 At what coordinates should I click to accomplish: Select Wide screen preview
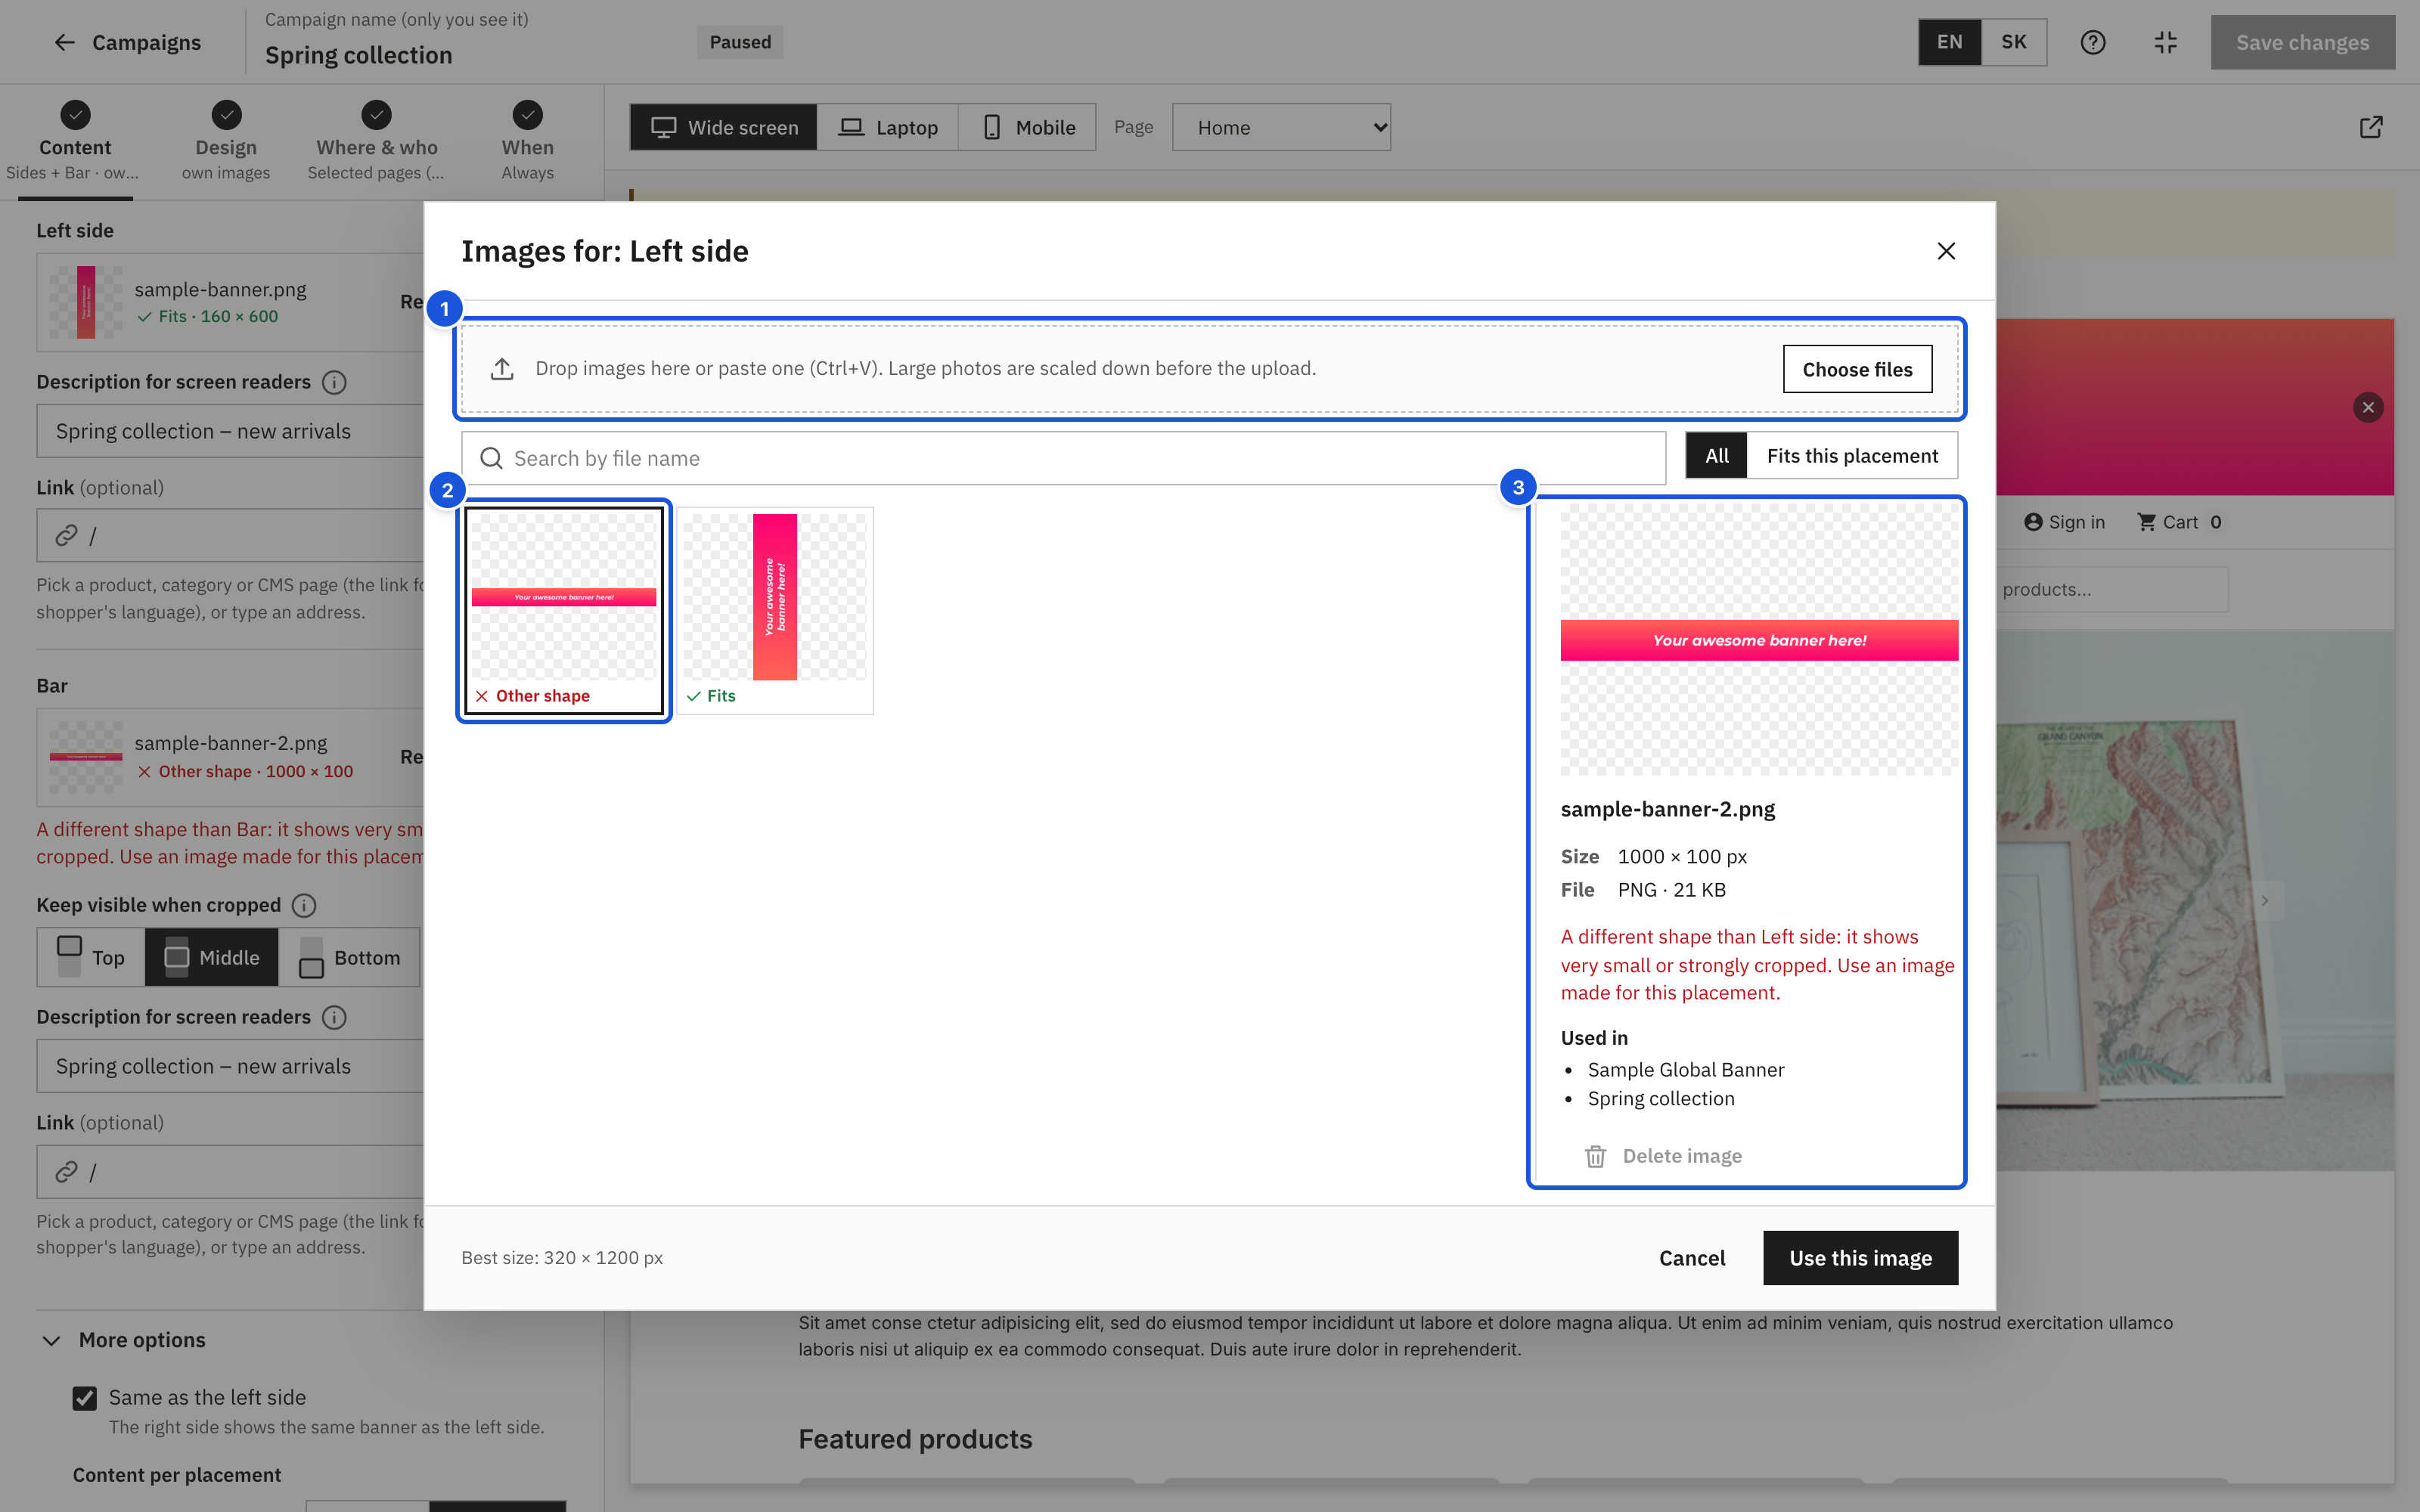click(x=724, y=127)
